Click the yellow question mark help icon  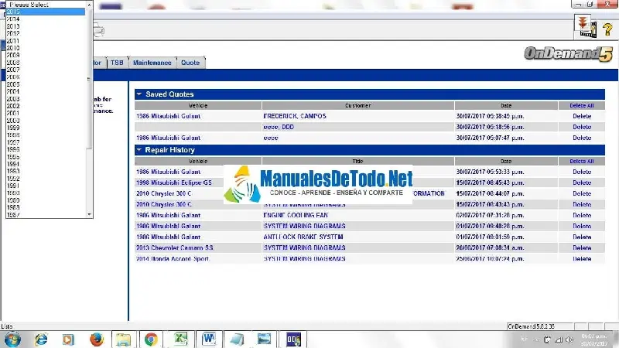(607, 29)
